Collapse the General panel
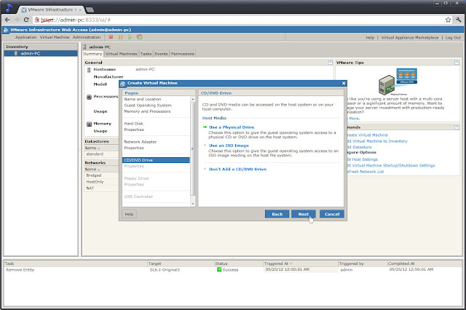The height and width of the screenshot is (310, 466). 330,63
